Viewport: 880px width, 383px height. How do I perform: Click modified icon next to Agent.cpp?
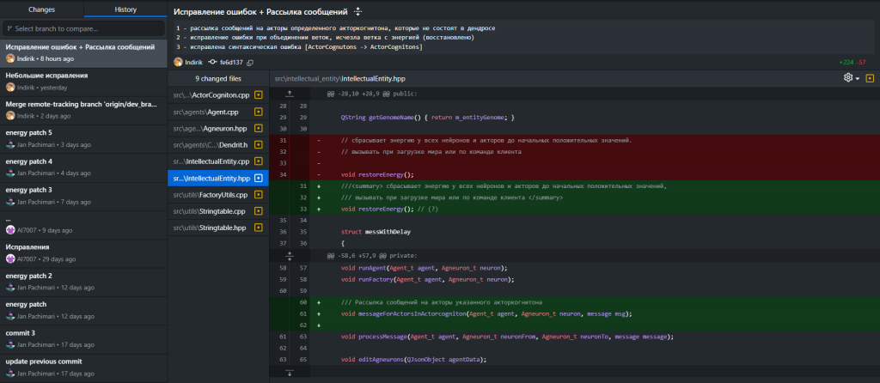tap(258, 112)
